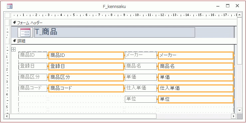Click the horizontal scrollbar left arrow
The width and height of the screenshot is (246, 123).
7,116
